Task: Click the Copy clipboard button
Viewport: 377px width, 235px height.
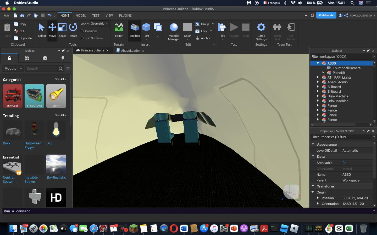Action: [x=20, y=24]
